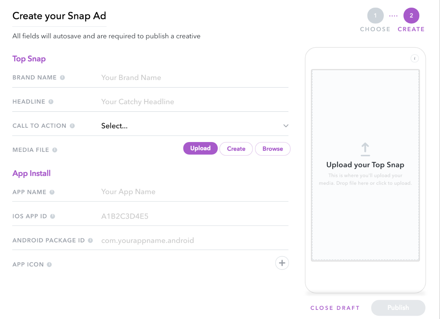Click the info icon on the phone preview
Image resolution: width=440 pixels, height=319 pixels.
coord(415,58)
